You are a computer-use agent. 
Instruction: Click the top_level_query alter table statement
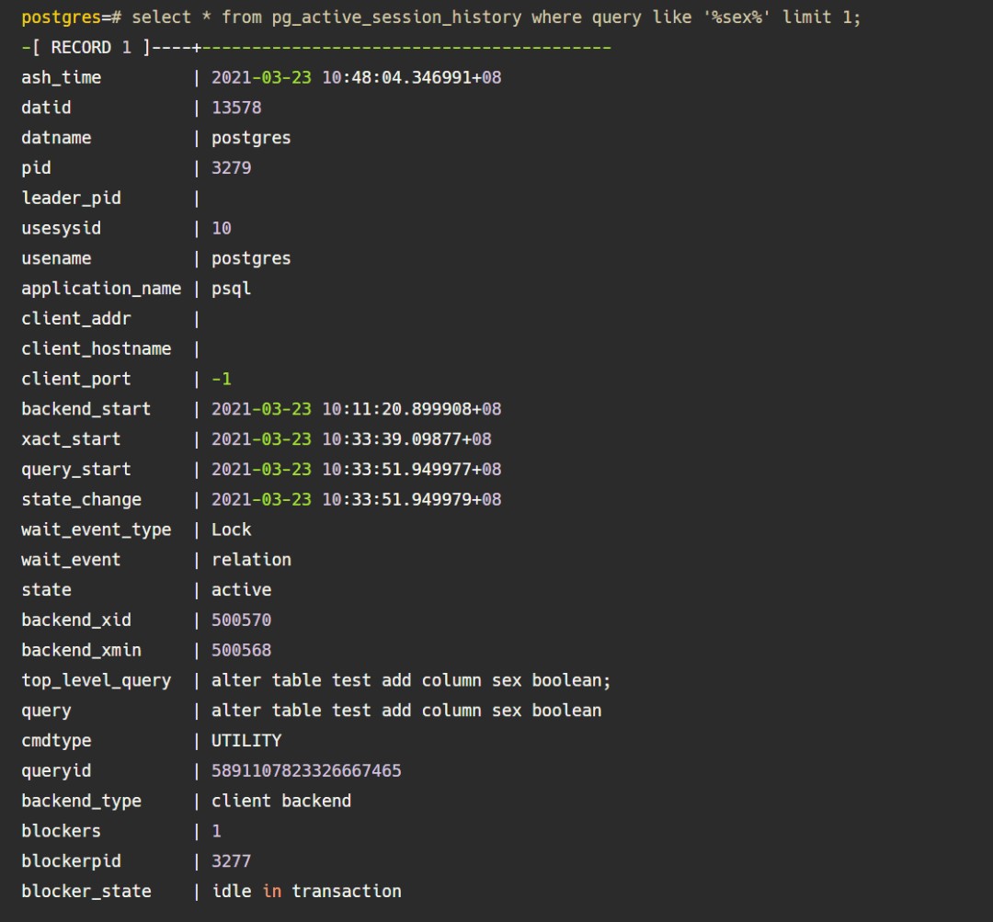(x=411, y=680)
